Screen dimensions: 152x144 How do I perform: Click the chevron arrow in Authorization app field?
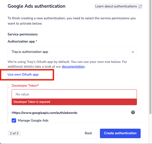pos(133,52)
